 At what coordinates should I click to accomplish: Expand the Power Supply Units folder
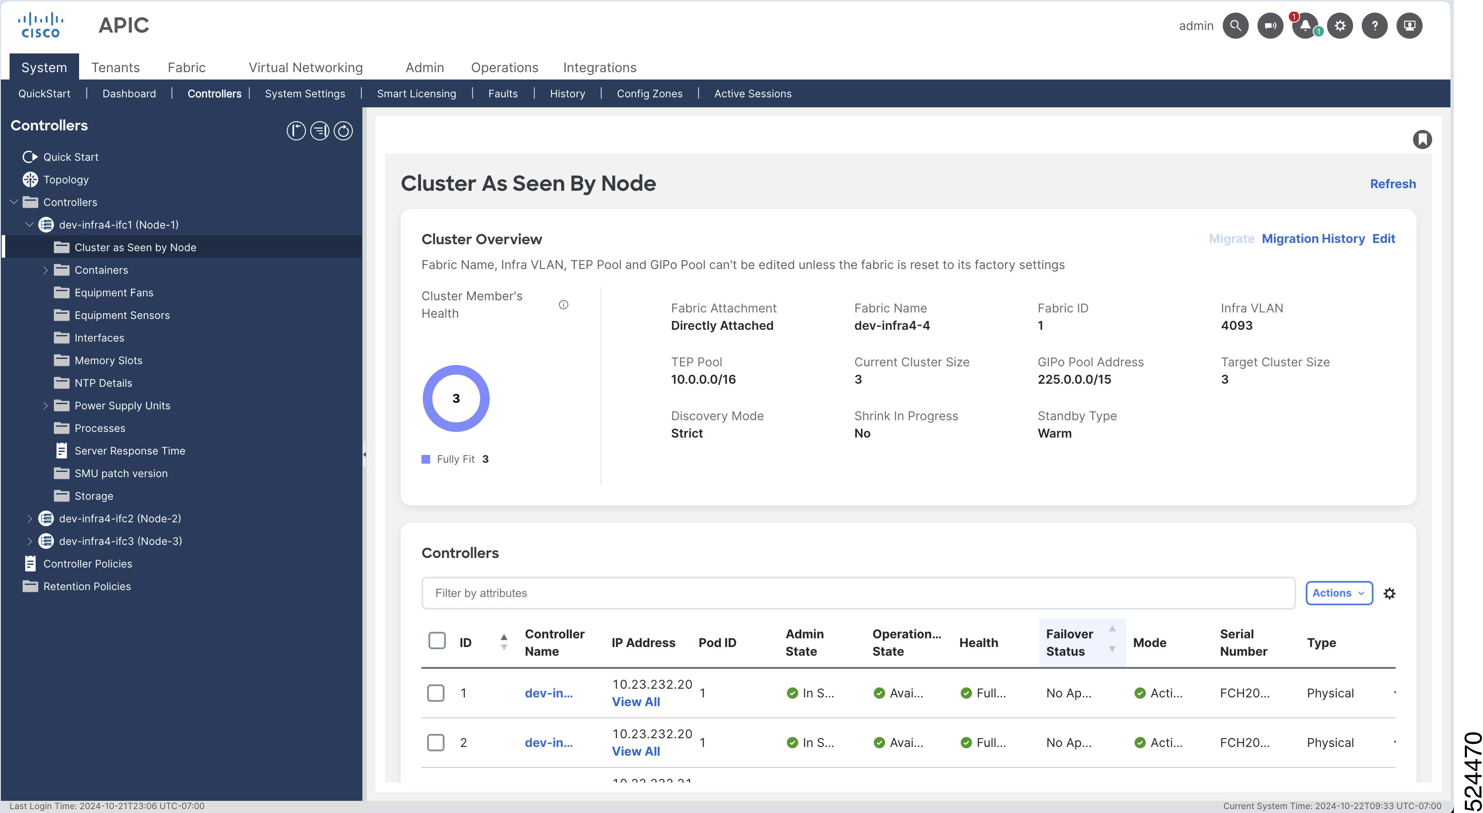tap(46, 406)
